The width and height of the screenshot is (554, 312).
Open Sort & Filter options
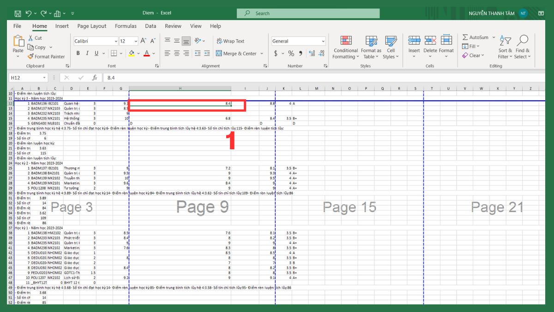505,46
